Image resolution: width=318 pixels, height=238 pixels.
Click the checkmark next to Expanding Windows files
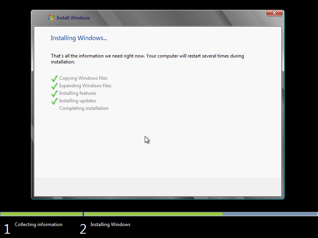click(x=54, y=86)
